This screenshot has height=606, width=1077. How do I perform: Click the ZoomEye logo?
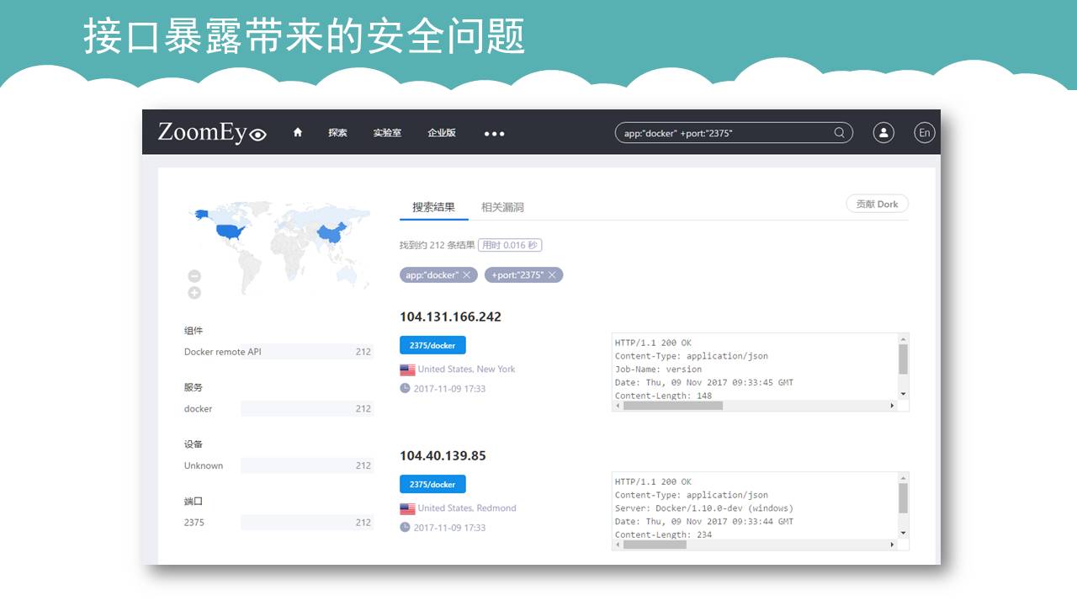212,132
